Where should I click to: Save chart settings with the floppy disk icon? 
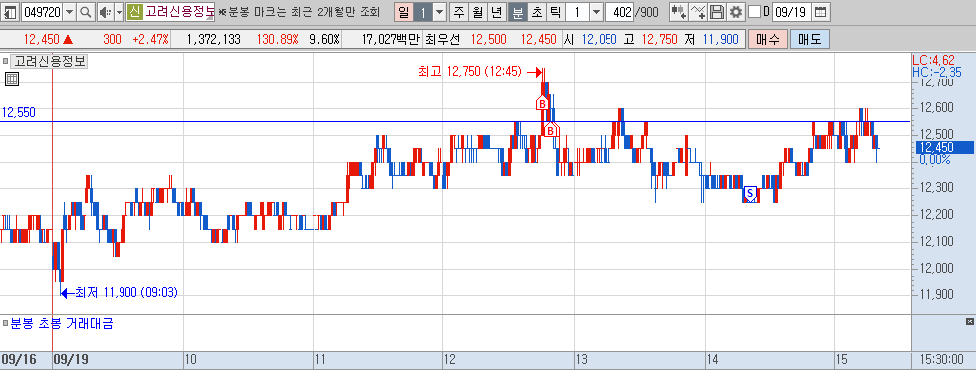[717, 12]
